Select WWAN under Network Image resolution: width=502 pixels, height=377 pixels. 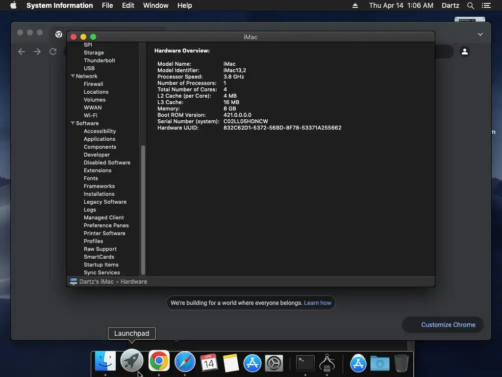click(x=93, y=108)
